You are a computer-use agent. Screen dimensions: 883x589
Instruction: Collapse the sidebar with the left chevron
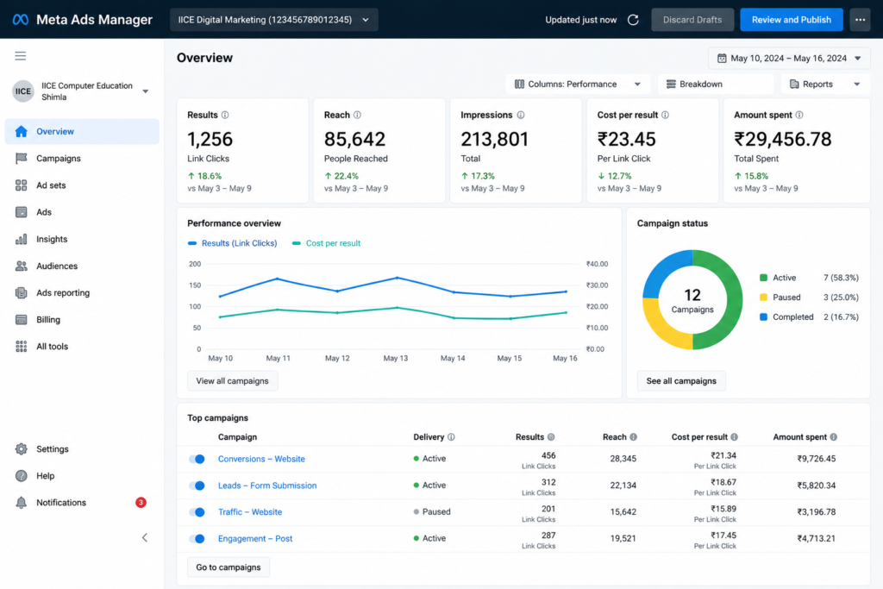145,538
